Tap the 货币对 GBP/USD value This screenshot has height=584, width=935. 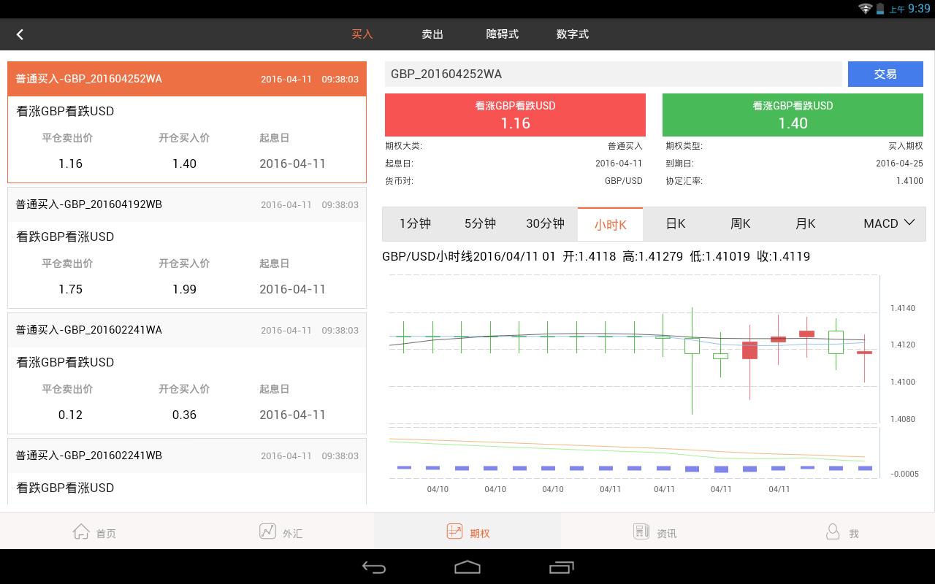tap(624, 181)
